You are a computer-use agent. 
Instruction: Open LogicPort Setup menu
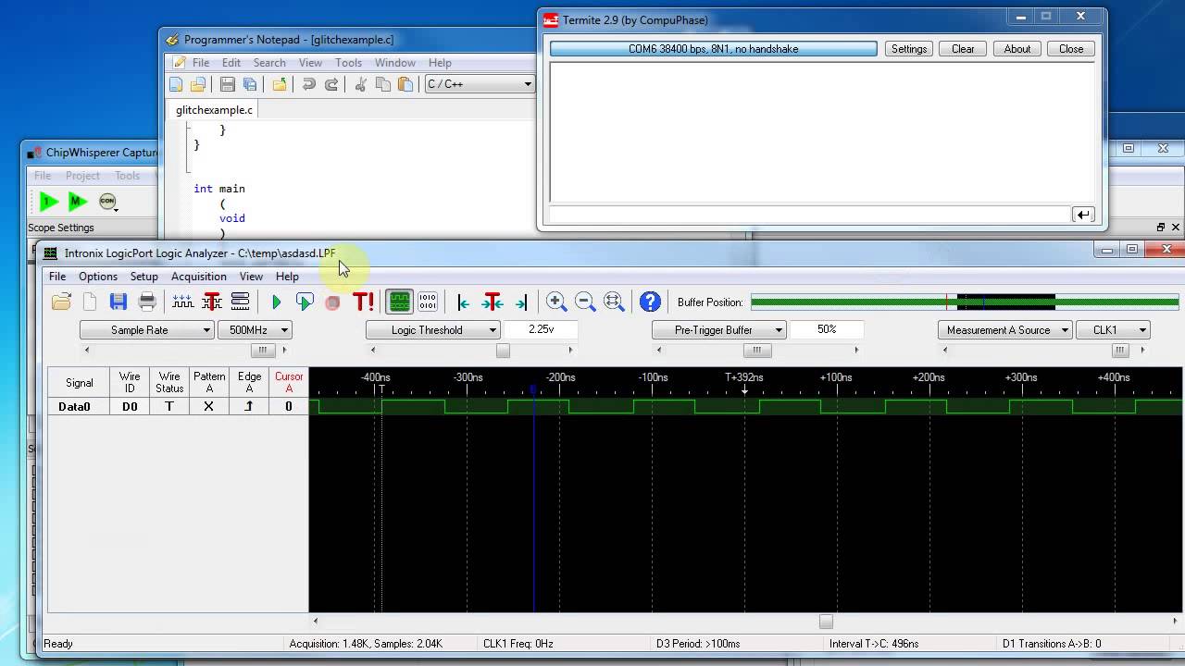coord(144,277)
